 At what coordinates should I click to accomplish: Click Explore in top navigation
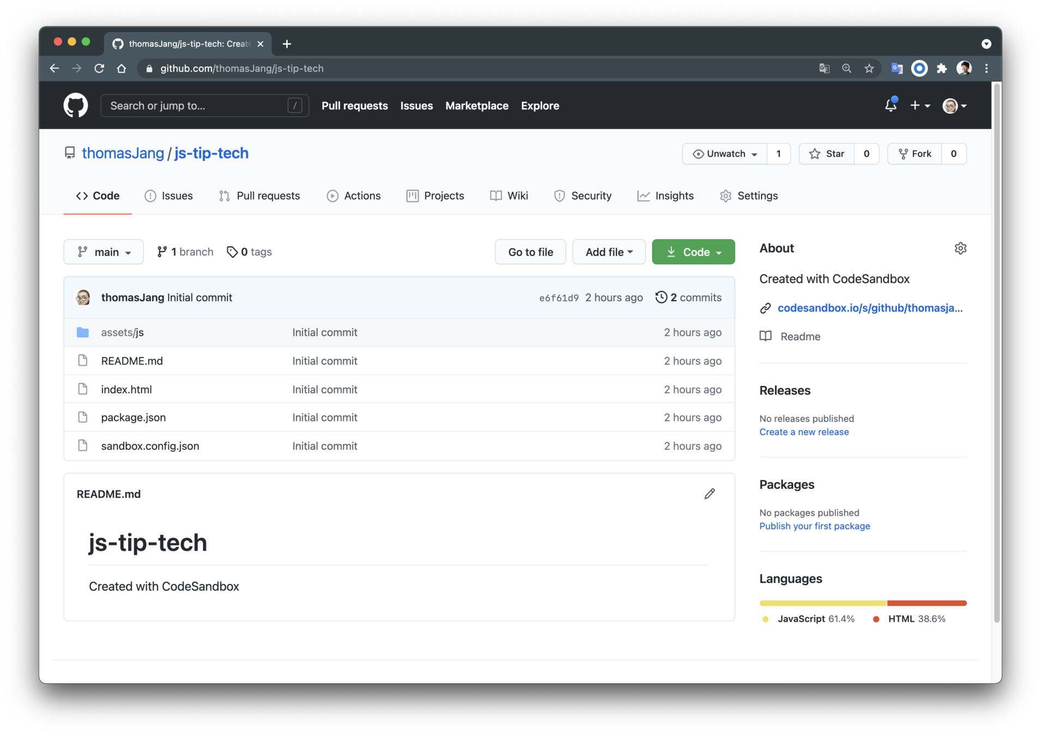[x=540, y=106]
